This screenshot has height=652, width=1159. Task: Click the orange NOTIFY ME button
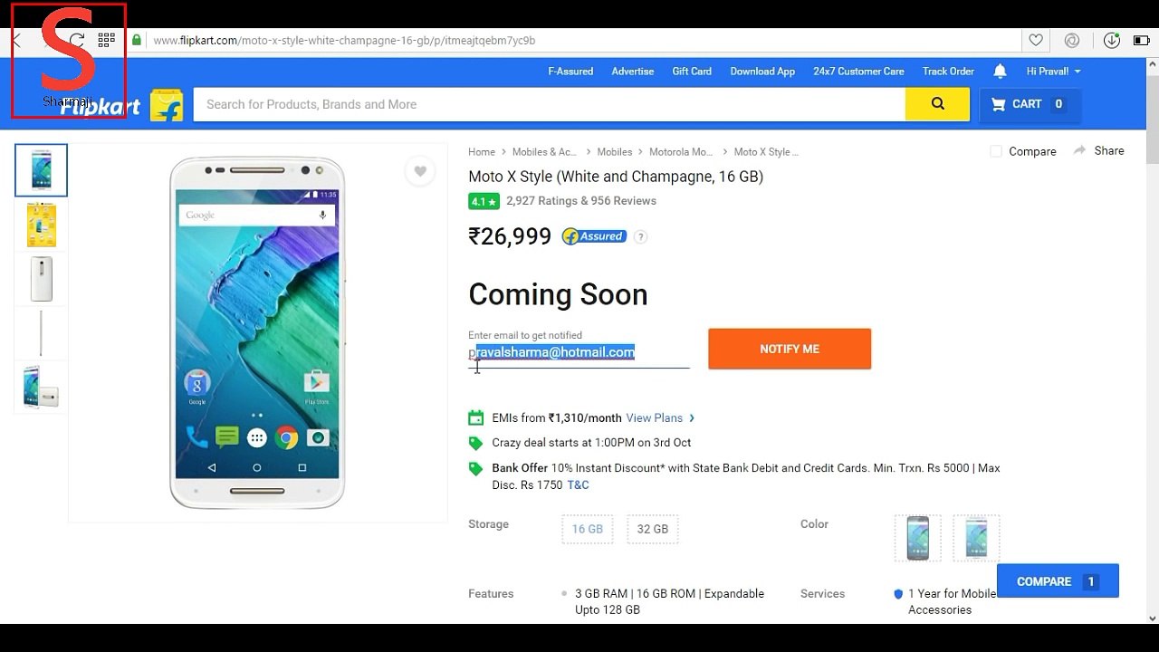(790, 349)
